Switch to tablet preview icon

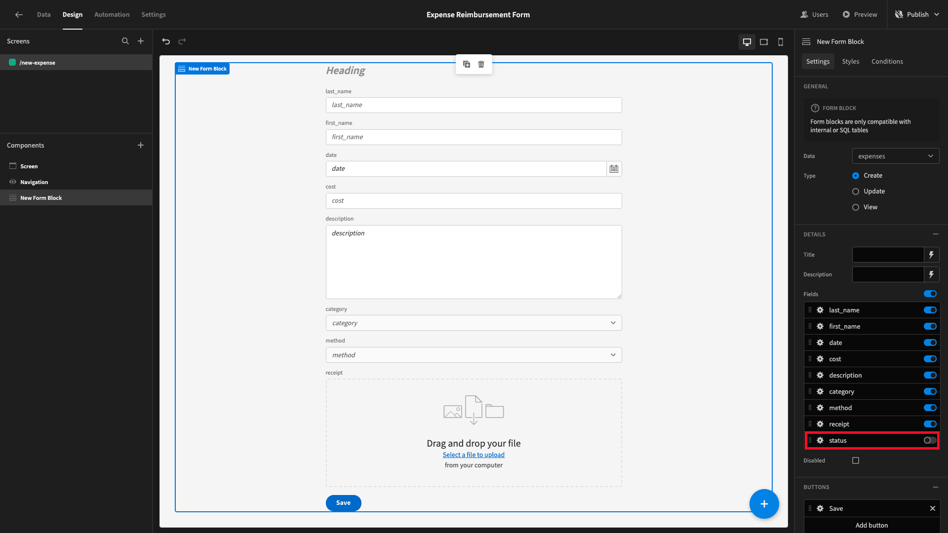(764, 42)
